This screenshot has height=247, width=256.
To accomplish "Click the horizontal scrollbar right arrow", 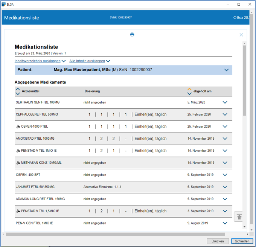I will pyautogui.click(x=247, y=234).
